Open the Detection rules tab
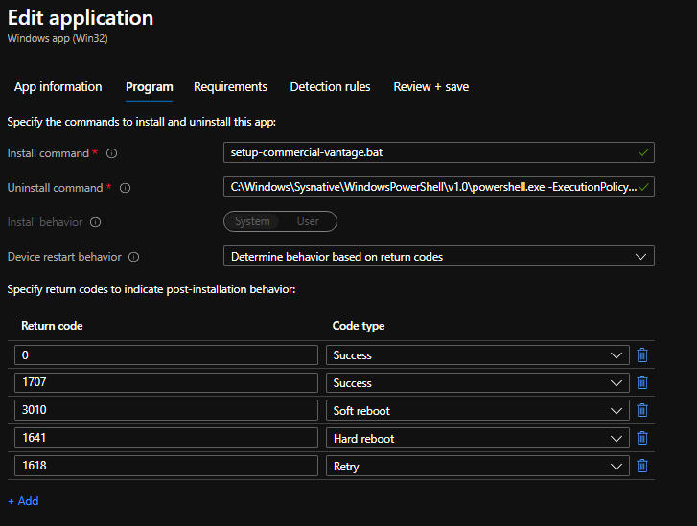 tap(330, 87)
